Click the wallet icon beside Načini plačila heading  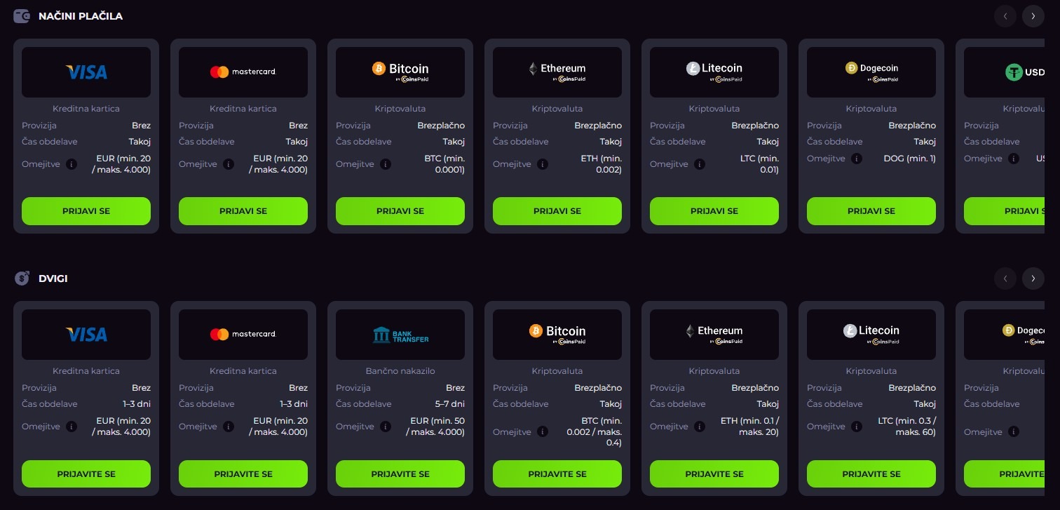click(x=22, y=16)
